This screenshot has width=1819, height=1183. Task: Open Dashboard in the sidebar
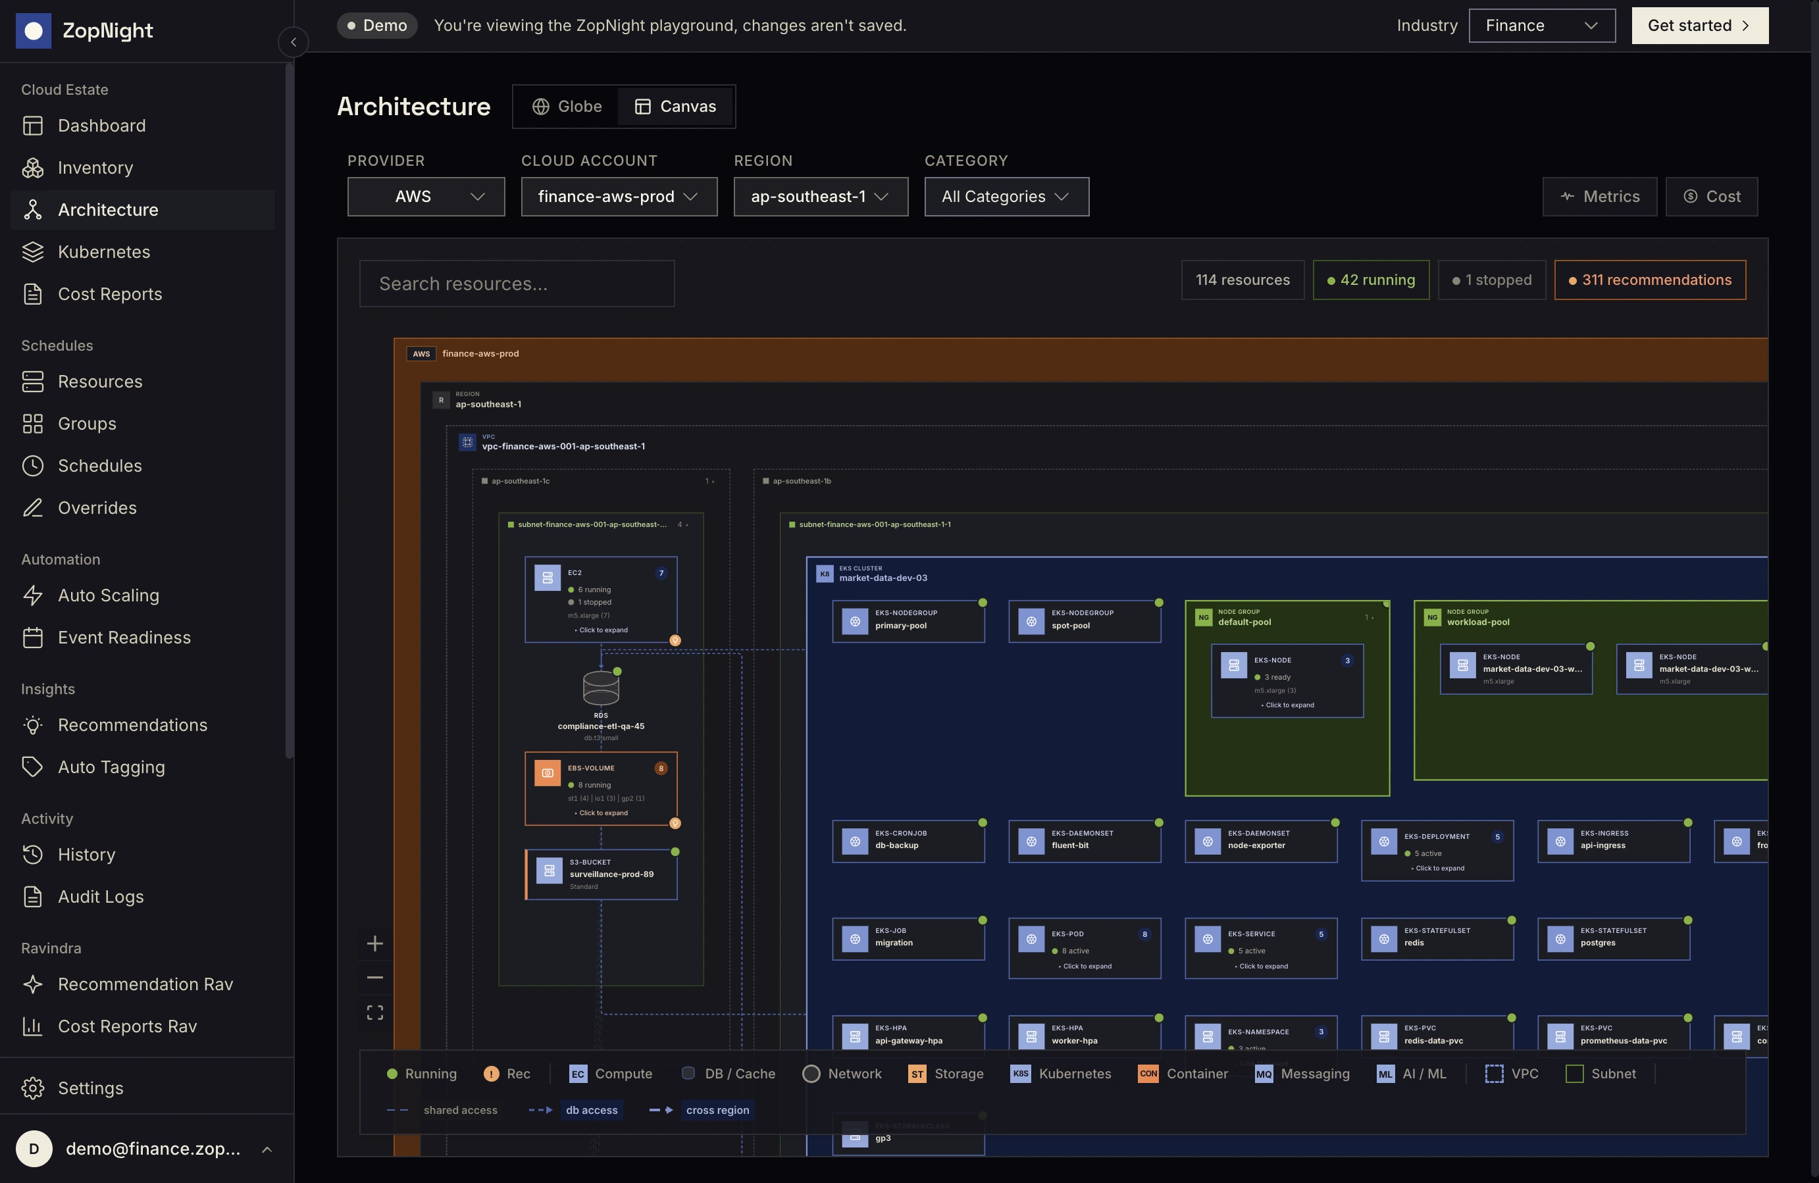click(x=143, y=125)
